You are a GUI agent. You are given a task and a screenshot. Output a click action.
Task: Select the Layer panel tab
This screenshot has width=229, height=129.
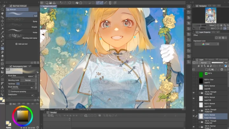(x=201, y=59)
